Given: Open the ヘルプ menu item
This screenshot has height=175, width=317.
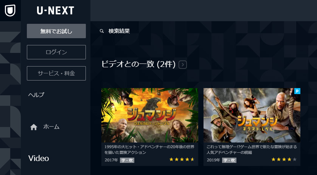Looking at the screenshot, I should pos(36,94).
